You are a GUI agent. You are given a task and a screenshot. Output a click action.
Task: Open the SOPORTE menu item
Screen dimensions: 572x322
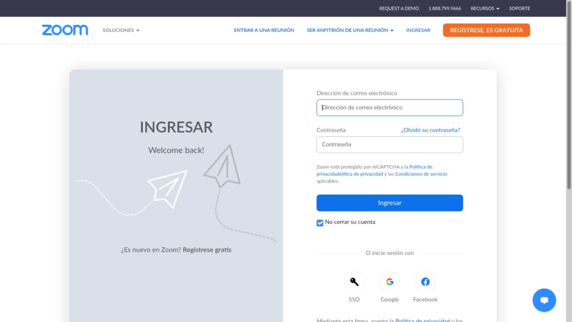(x=519, y=8)
